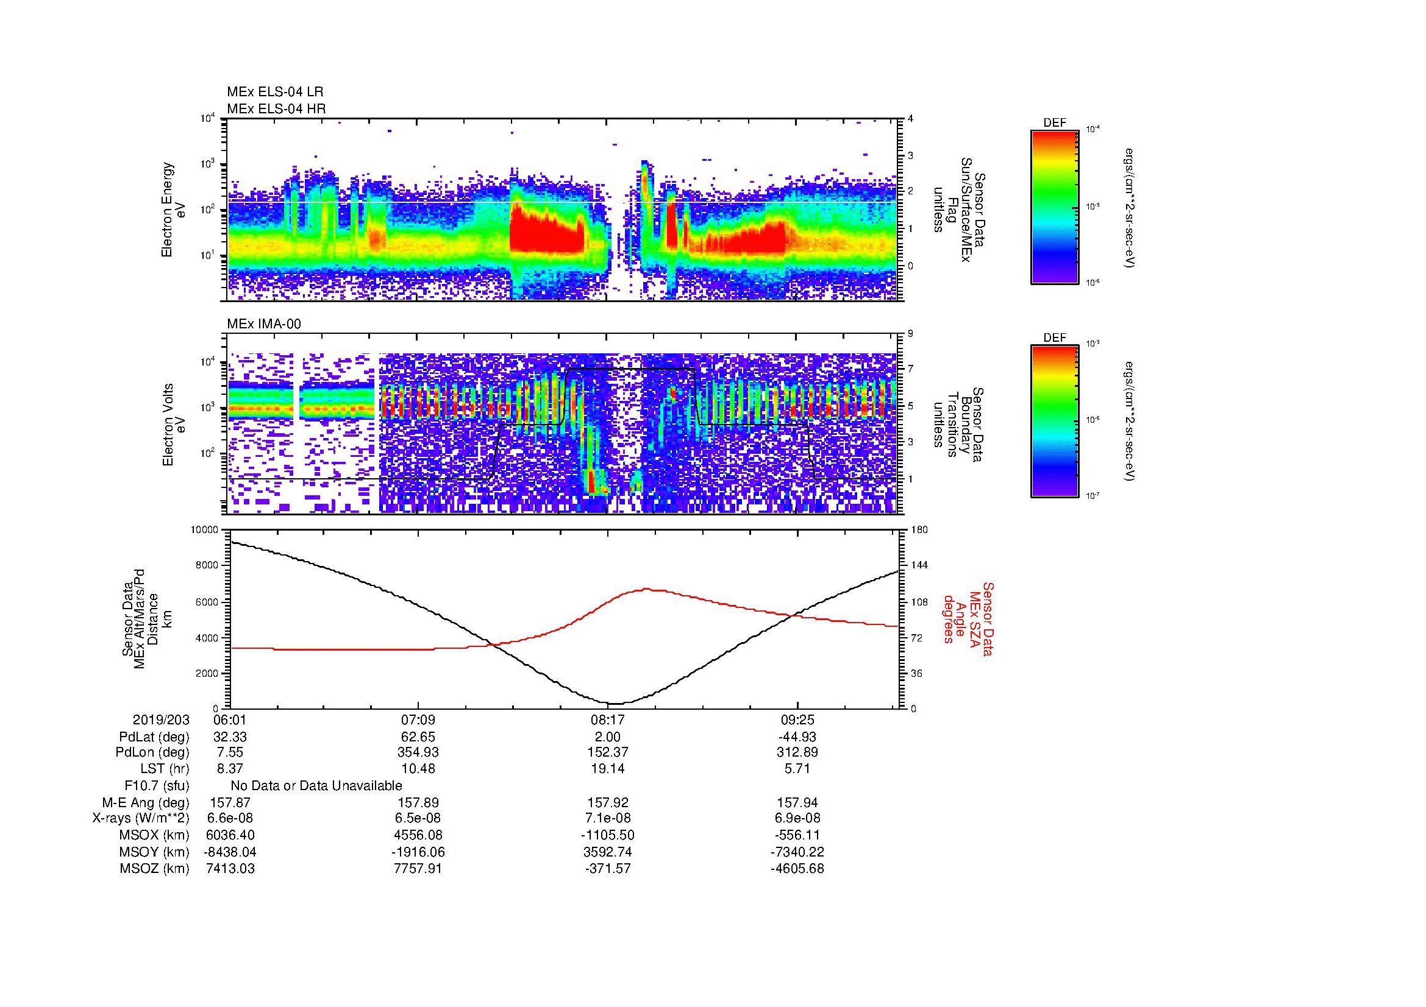Click M-E Ang value '157.94'

click(797, 803)
